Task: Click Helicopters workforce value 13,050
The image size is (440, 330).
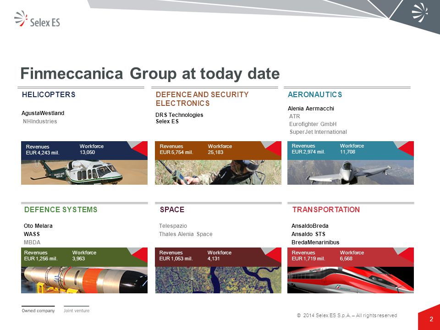Action: (x=87, y=152)
